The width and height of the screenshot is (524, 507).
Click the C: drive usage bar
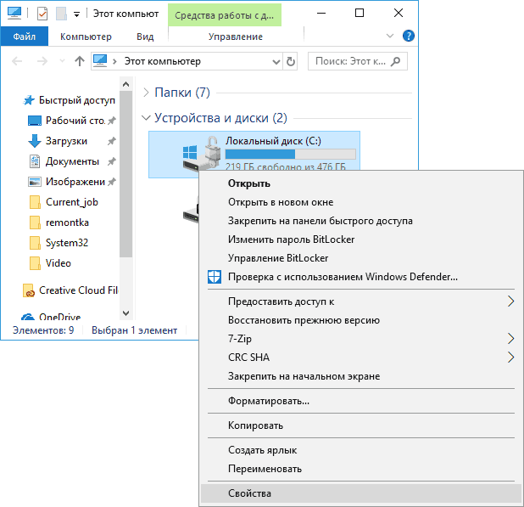coord(291,154)
